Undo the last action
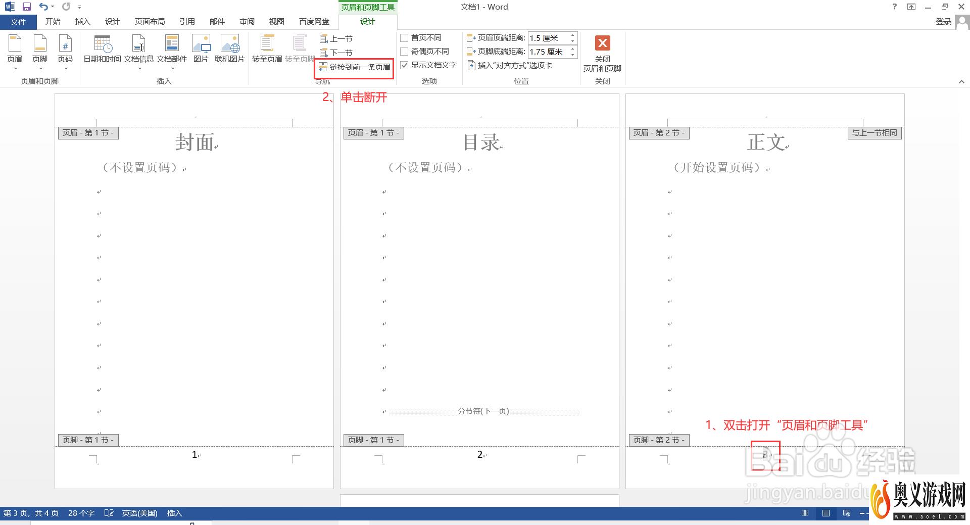 [43, 7]
